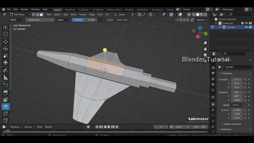
Task: Open the Edges affect dropdown
Action: [63, 20]
